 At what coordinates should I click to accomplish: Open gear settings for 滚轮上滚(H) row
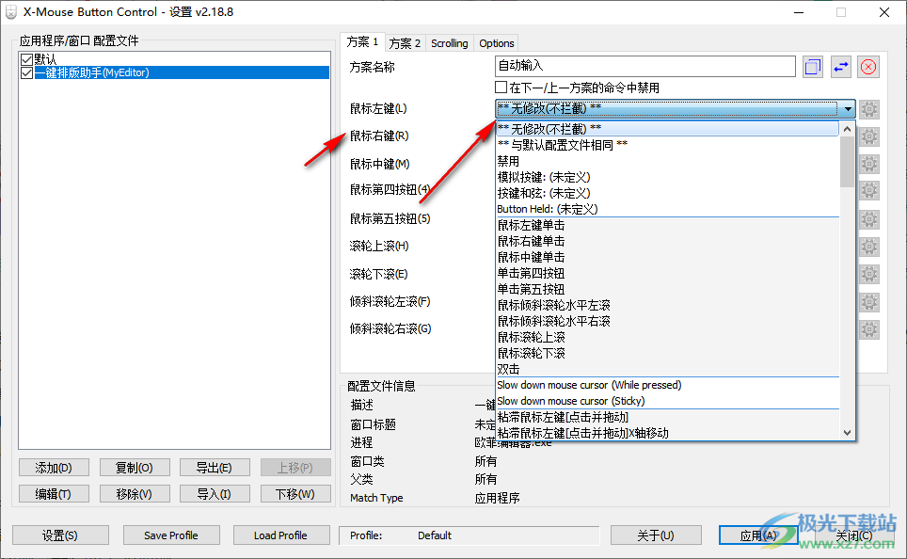pyautogui.click(x=868, y=248)
